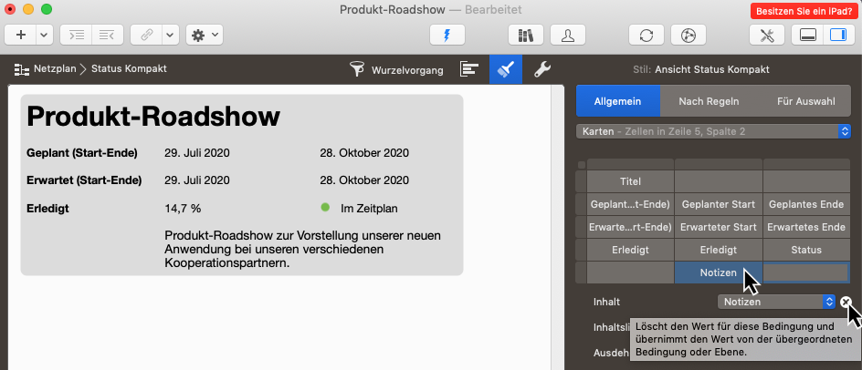Image resolution: width=862 pixels, height=370 pixels.
Task: Select the Geplantes Ende cell
Action: pos(806,204)
